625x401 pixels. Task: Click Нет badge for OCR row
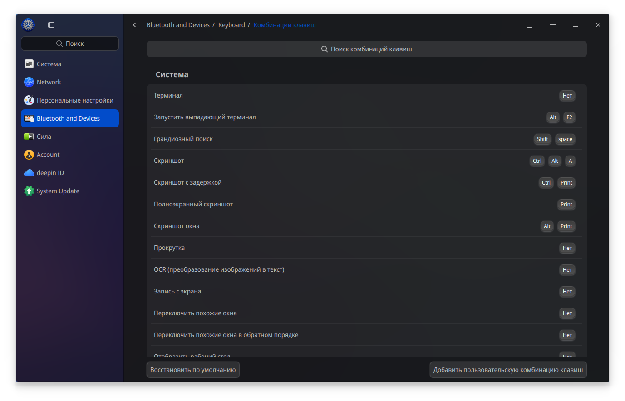tap(567, 270)
